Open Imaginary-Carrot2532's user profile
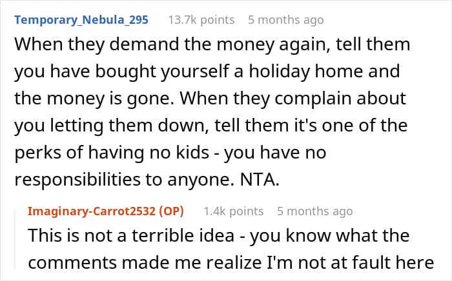The image size is (452, 281). coord(92,211)
